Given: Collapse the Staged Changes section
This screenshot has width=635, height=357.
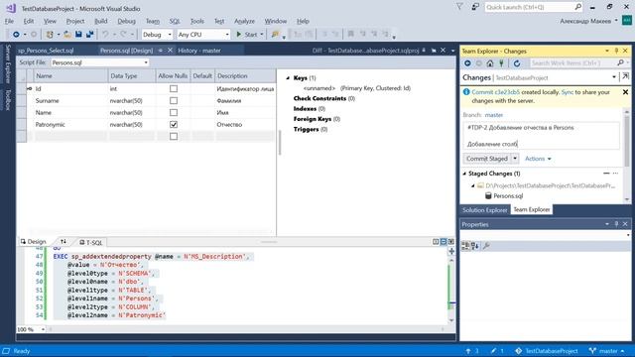Looking at the screenshot, I should [x=464, y=174].
